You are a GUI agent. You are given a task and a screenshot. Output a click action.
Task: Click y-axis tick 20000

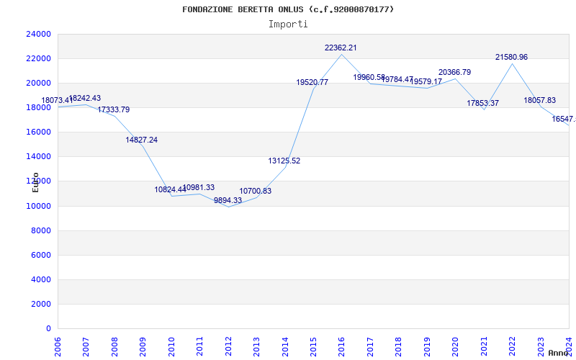coord(39,83)
